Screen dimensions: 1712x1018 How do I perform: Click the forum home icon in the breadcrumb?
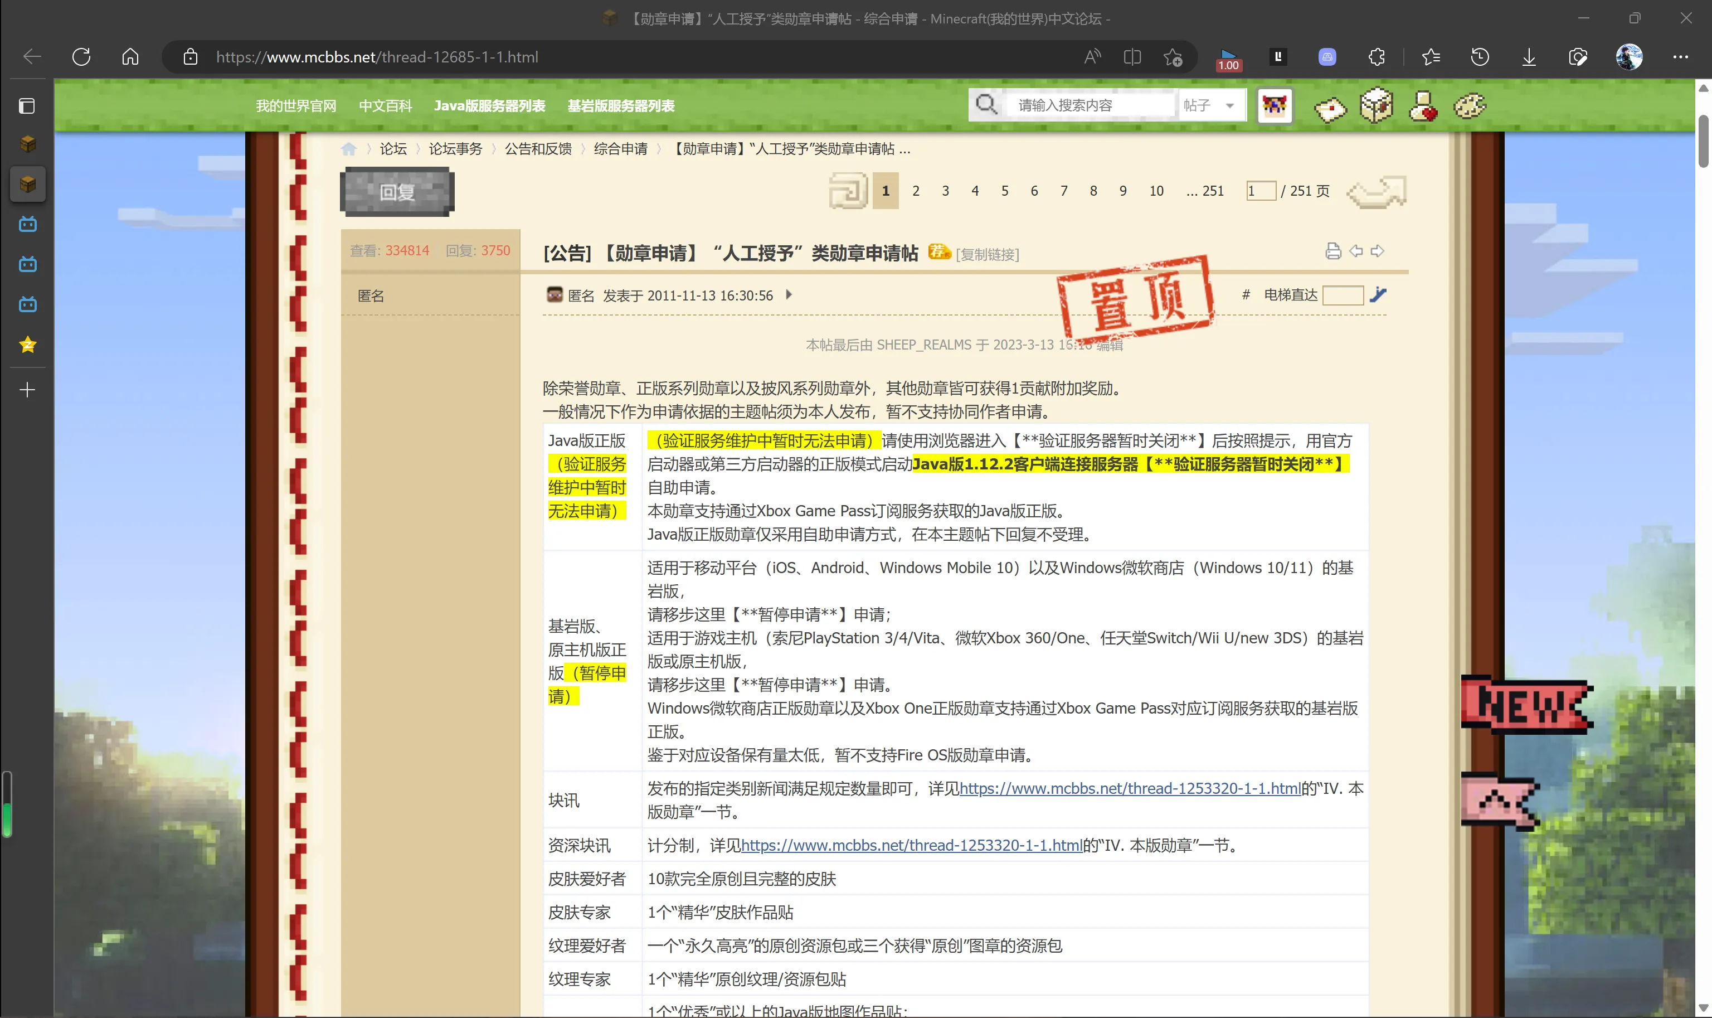(348, 149)
